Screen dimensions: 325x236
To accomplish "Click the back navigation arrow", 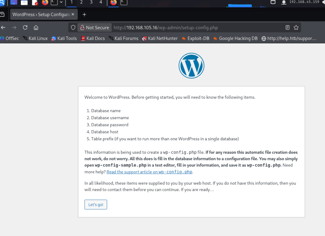I will coord(3,27).
